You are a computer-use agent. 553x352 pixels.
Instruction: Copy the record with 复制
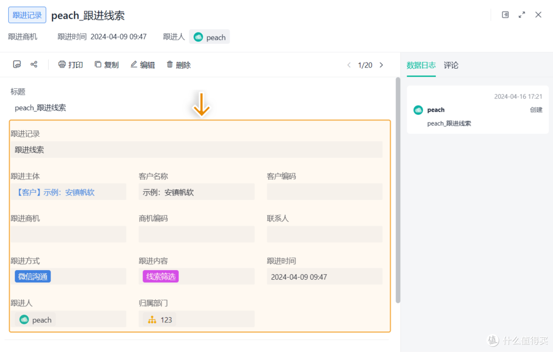click(107, 65)
